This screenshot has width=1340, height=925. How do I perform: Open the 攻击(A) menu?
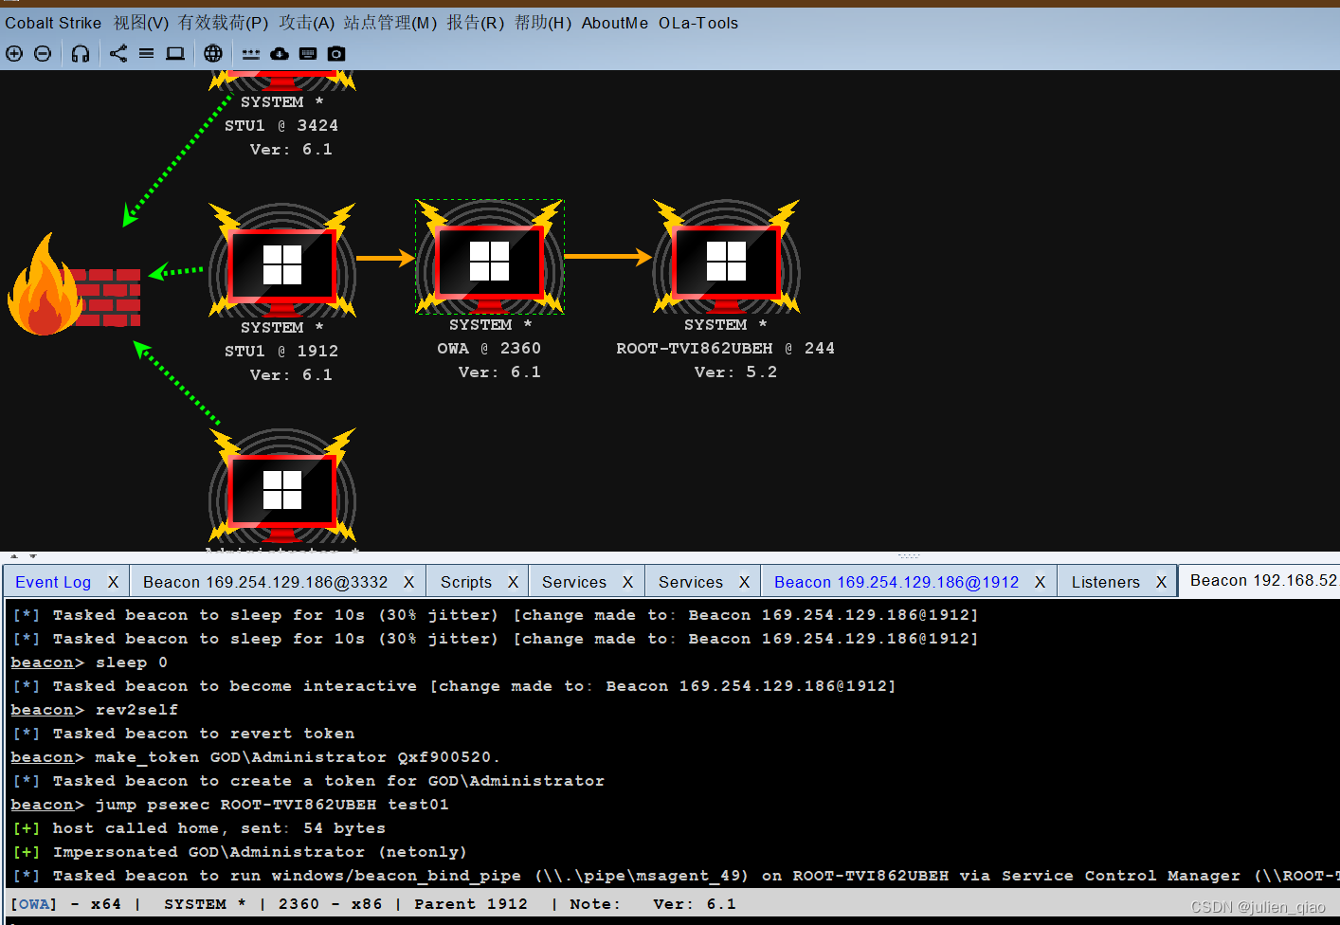[307, 23]
